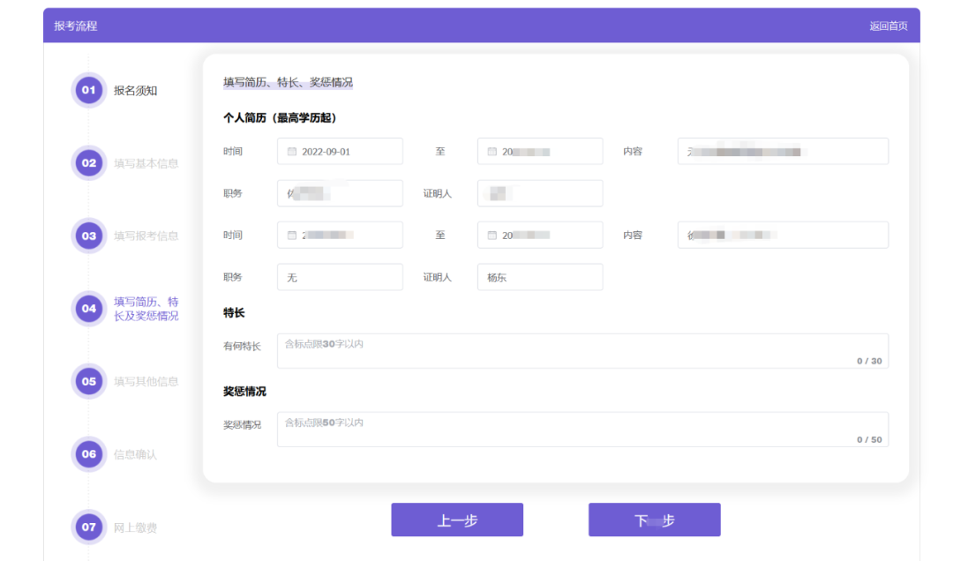Focus the first row 内容 field
Image resolution: width=953 pixels, height=561 pixels.
point(783,152)
